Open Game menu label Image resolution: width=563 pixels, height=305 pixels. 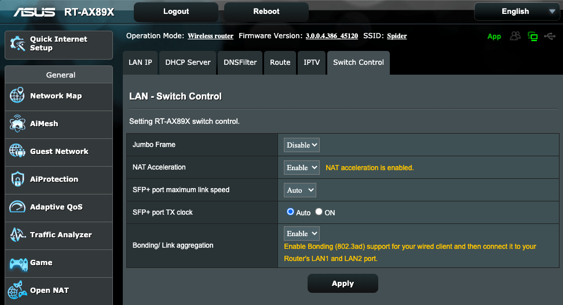41,263
